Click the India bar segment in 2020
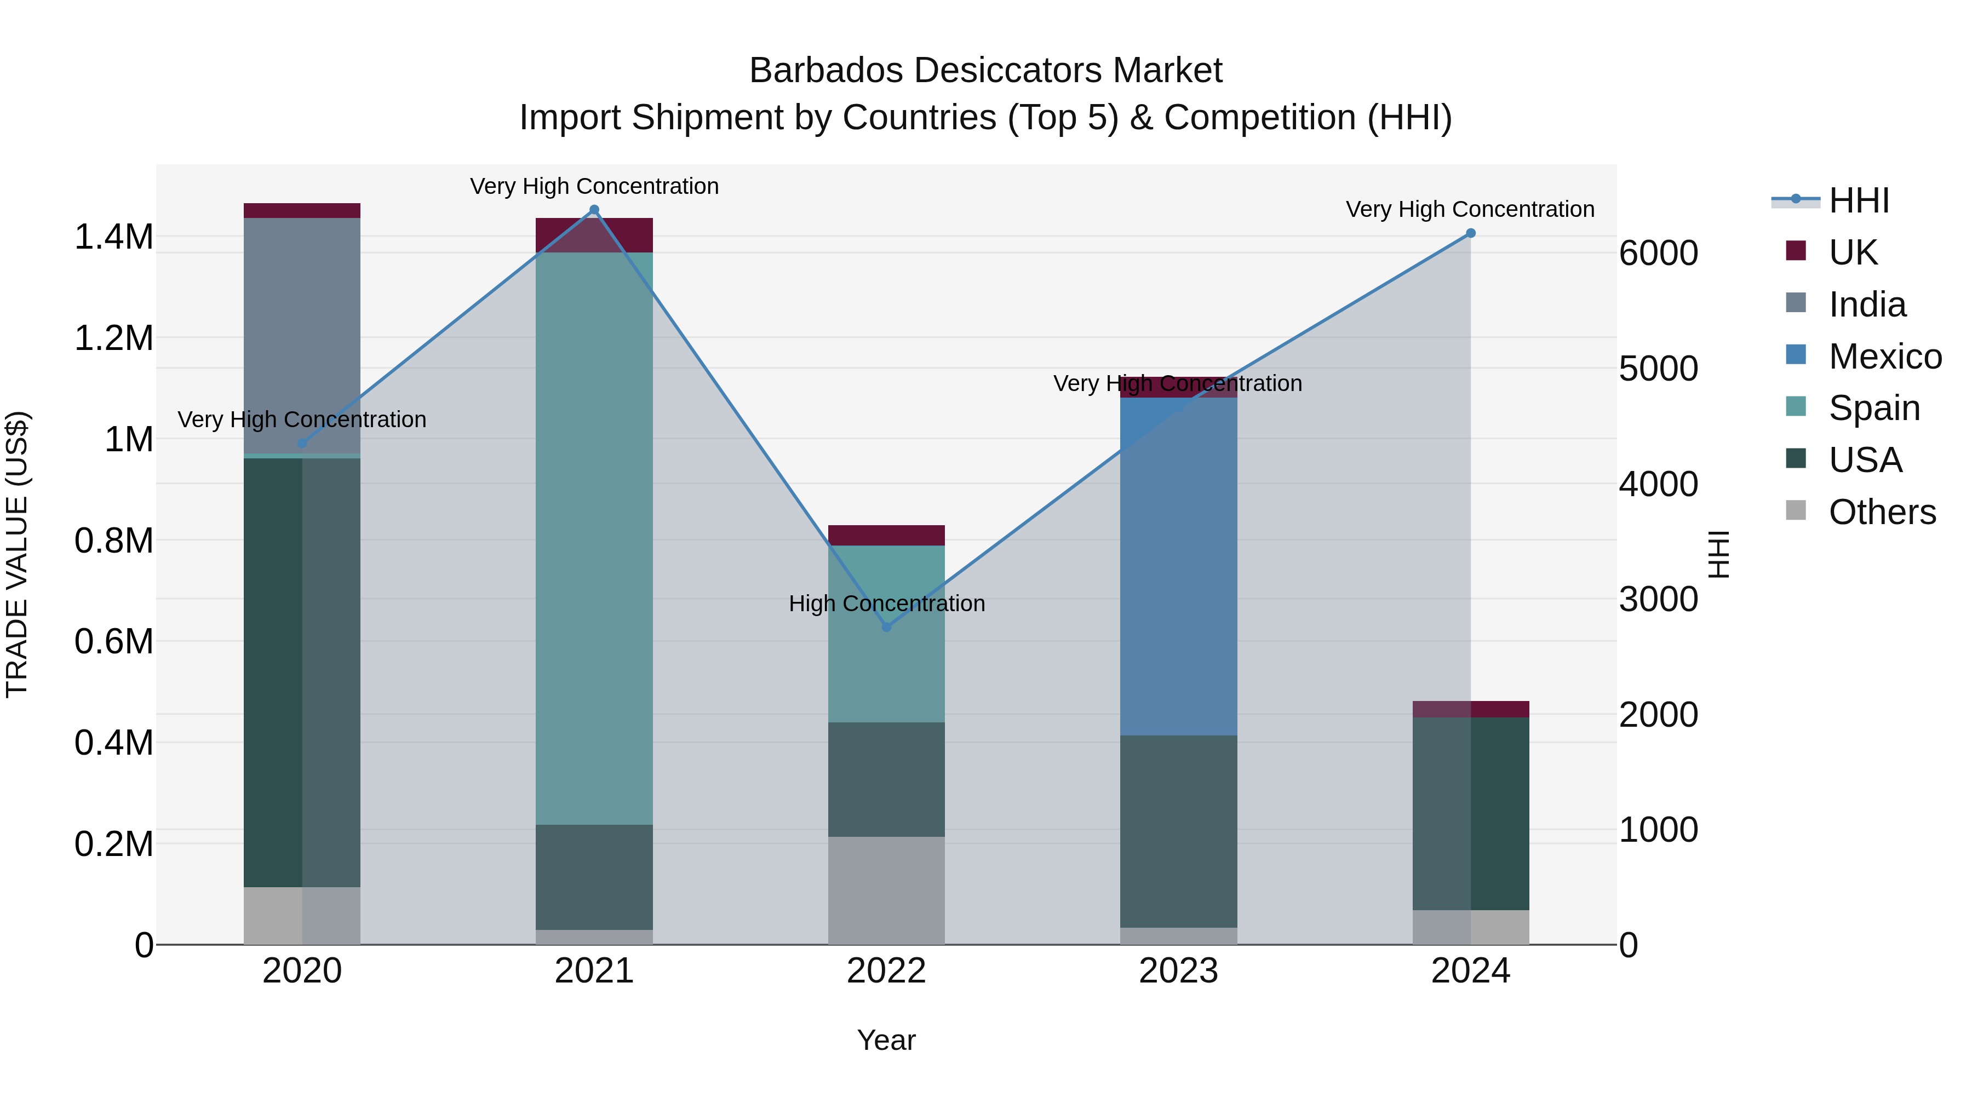Screen dimensions: 1972x1109 pyautogui.click(x=302, y=336)
